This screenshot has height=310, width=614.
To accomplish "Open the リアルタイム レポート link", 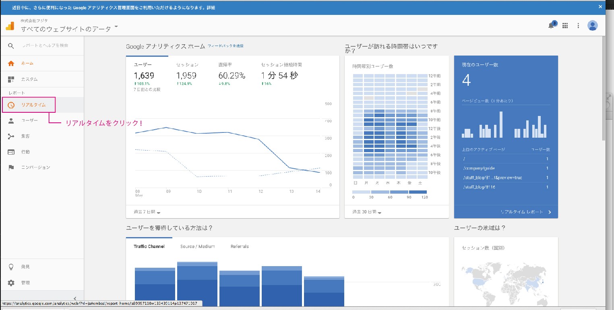I will 522,212.
